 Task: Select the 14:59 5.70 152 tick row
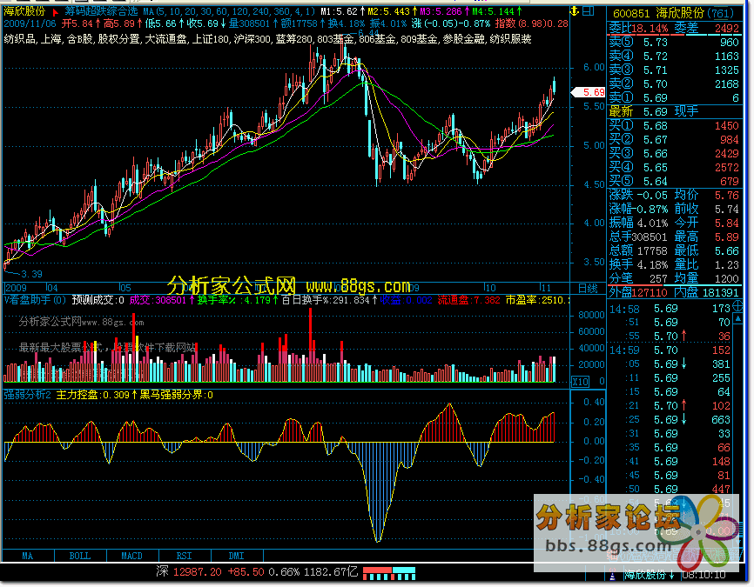[670, 350]
